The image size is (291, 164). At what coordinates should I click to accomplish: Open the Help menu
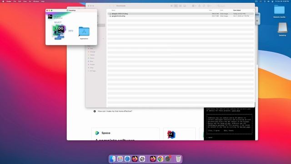tap(43, 1)
